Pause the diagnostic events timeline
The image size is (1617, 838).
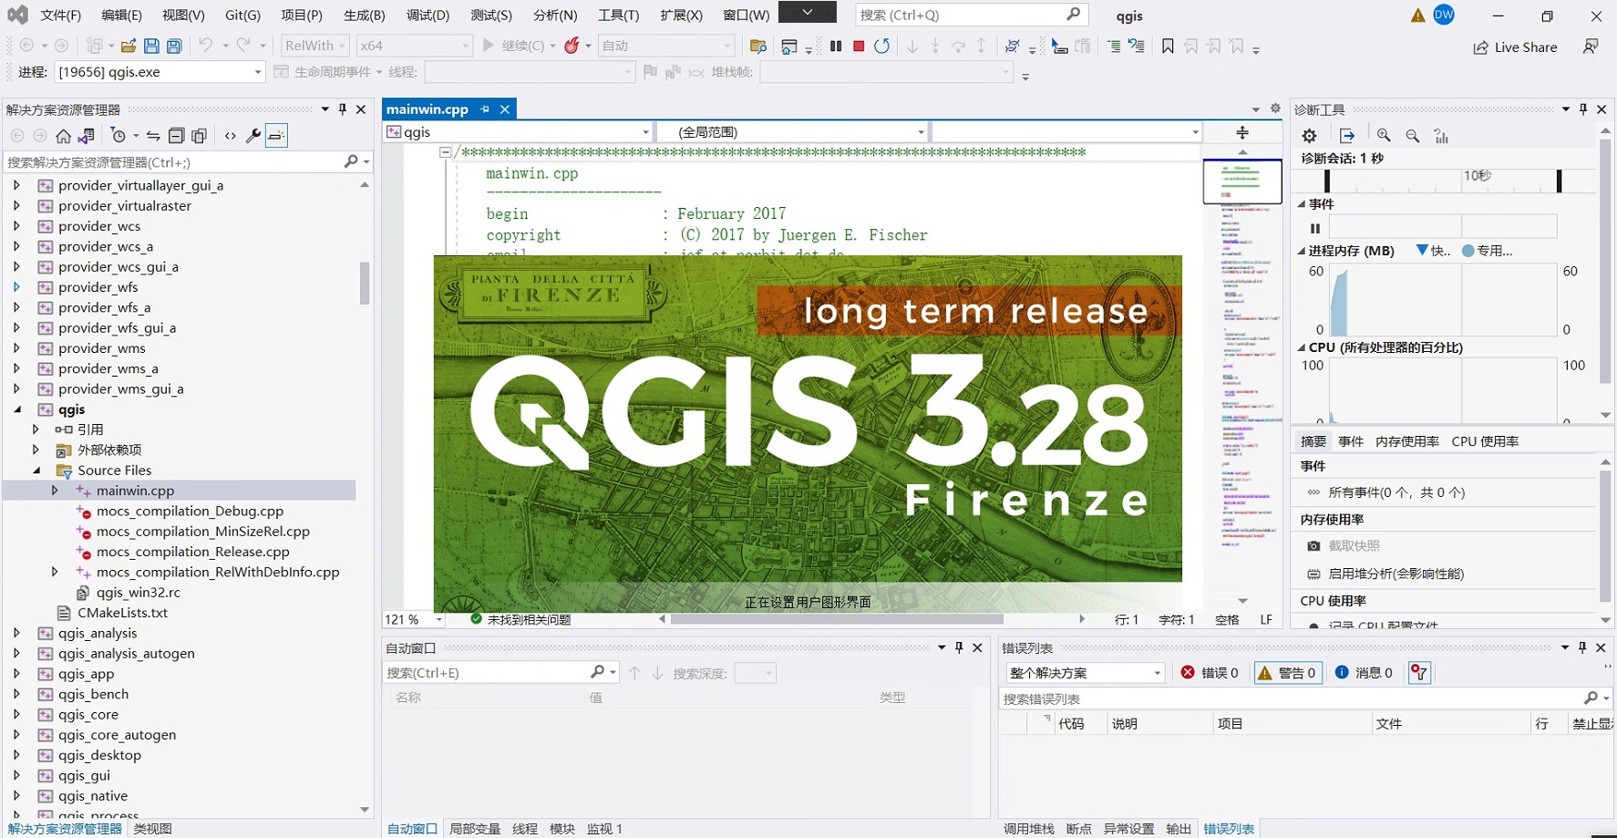(x=1314, y=229)
